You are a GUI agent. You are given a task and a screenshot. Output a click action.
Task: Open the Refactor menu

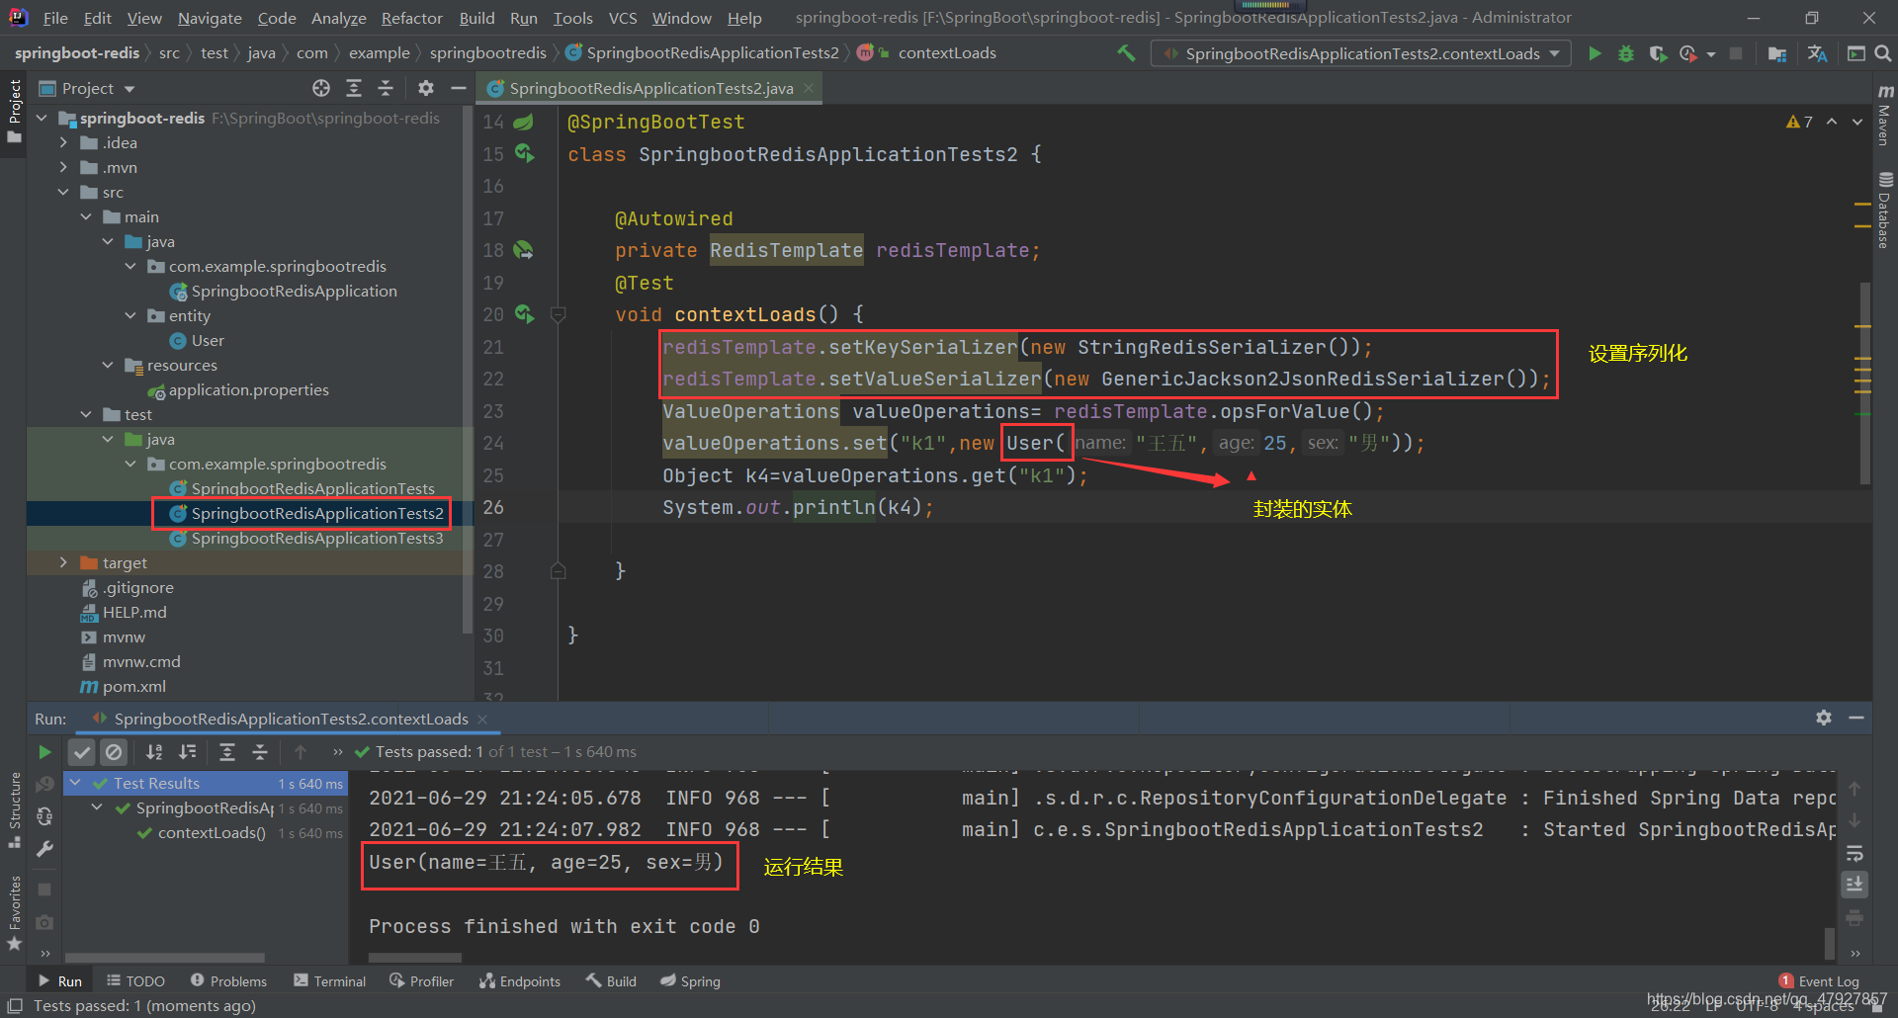[412, 18]
